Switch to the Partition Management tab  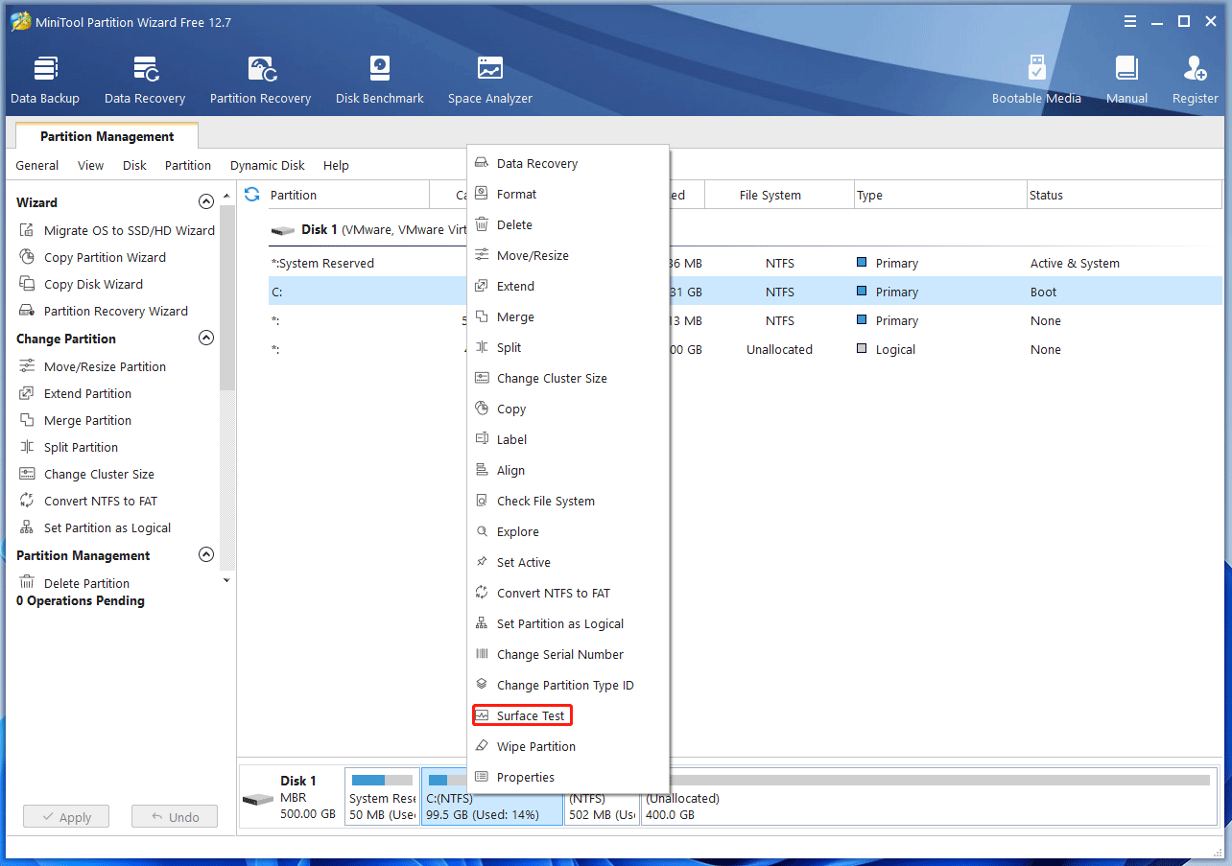(x=107, y=136)
